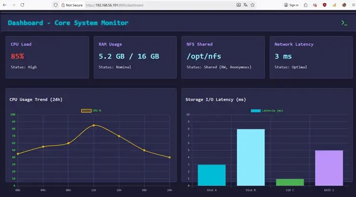This screenshot has height=197, width=356.
Task: Click the 12h peak data point
Action: [94, 125]
